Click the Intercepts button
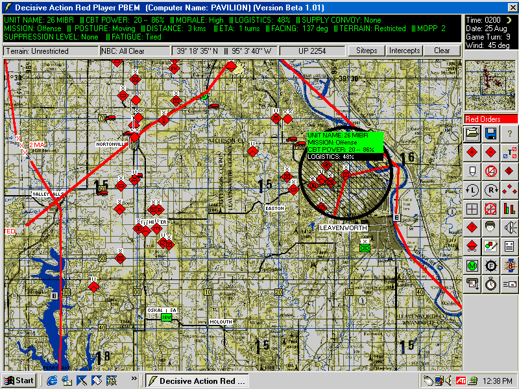 click(x=405, y=51)
